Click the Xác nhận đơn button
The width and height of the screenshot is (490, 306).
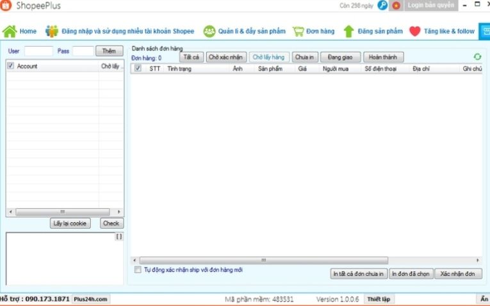click(458, 273)
